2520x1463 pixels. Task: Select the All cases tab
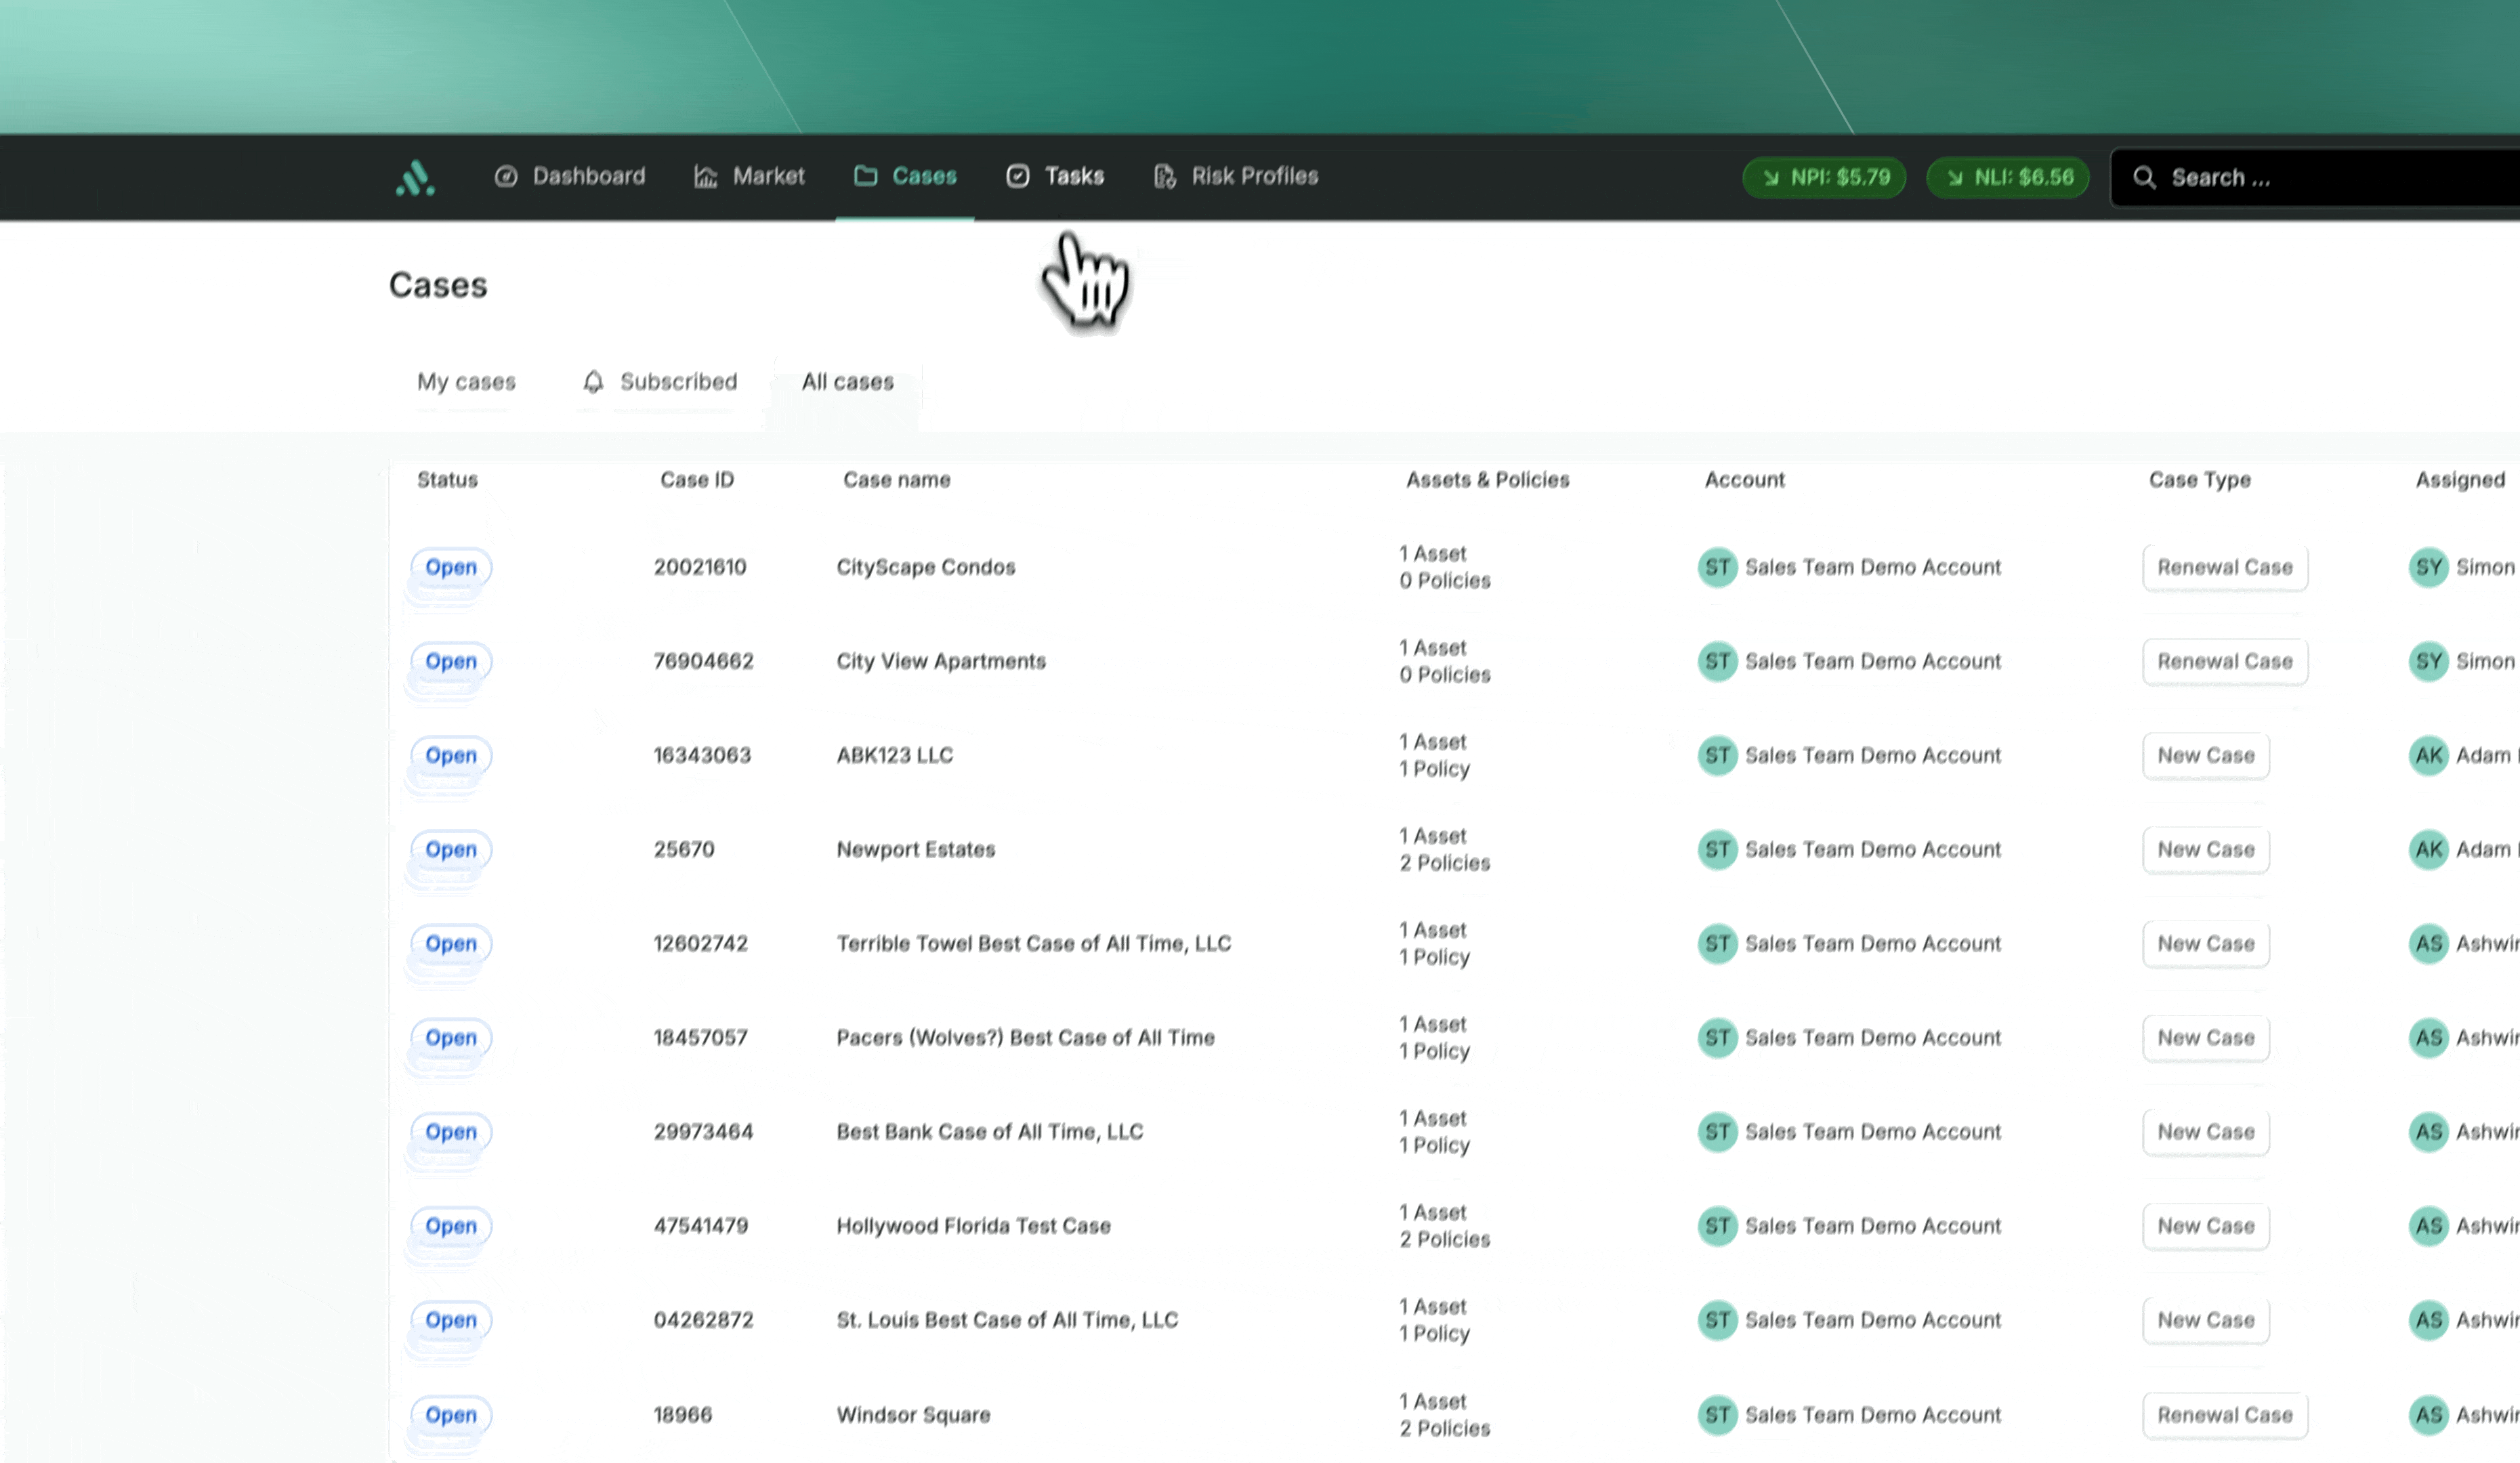point(847,382)
